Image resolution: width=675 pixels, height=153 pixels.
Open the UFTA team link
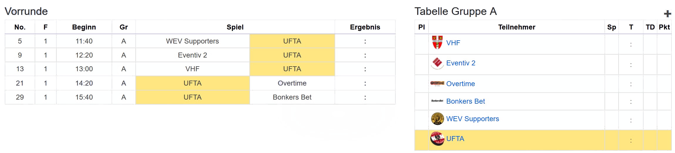455,139
